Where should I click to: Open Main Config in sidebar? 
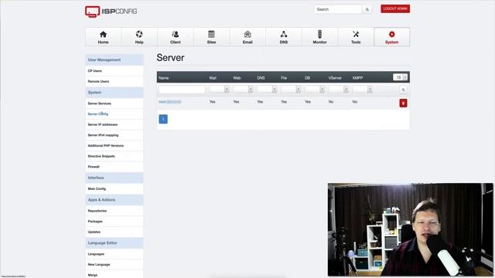click(114, 188)
